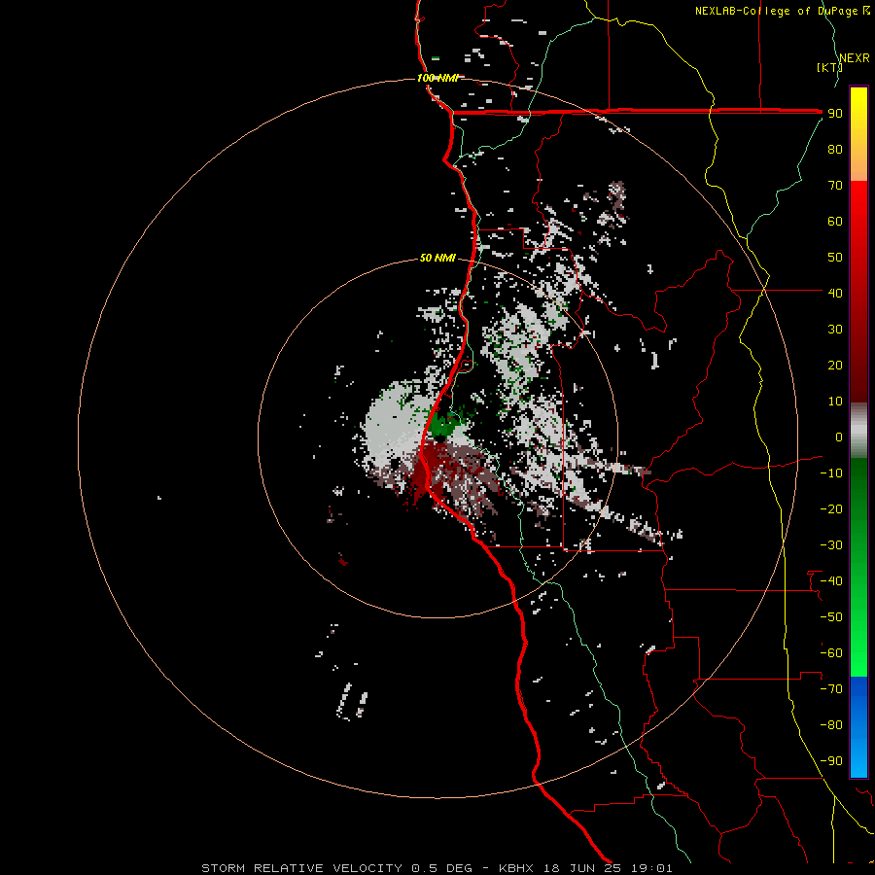Select the 0 knot scale label
The width and height of the screenshot is (875, 875).
pyautogui.click(x=839, y=437)
